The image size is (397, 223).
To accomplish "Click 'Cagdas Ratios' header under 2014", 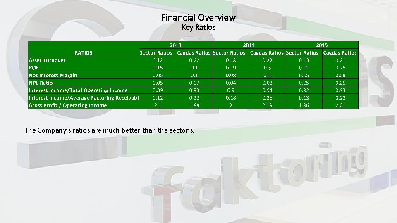I will pos(267,52).
